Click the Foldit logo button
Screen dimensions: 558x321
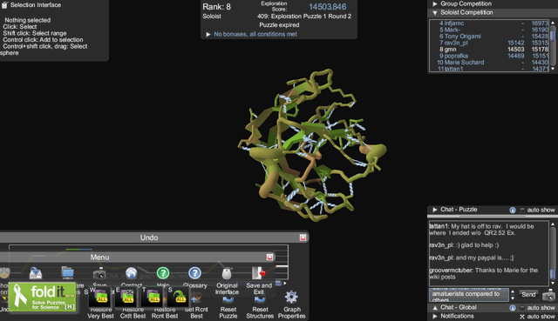[x=42, y=298]
